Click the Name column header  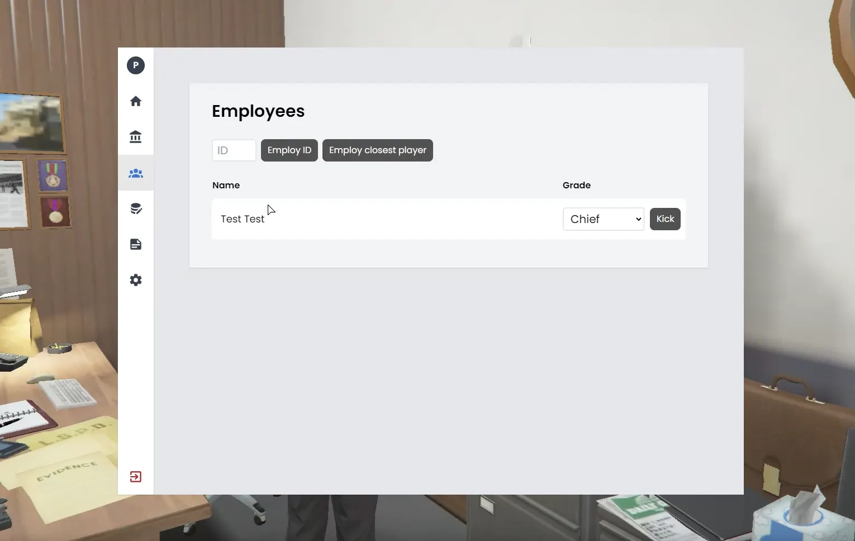(x=226, y=185)
